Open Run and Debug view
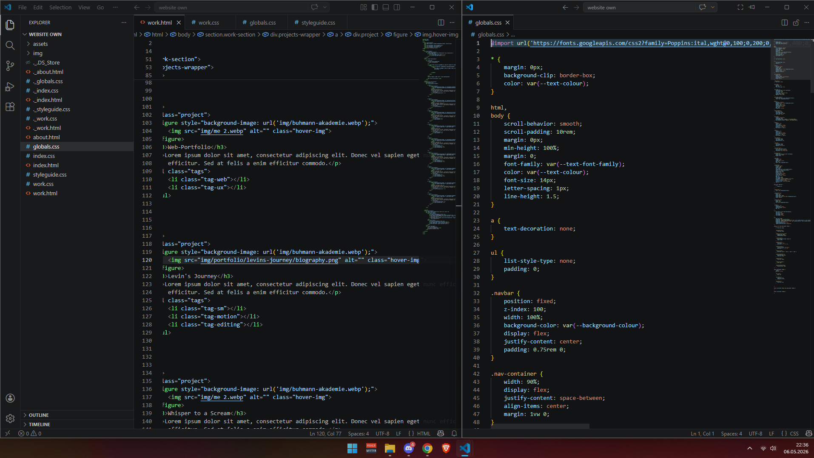This screenshot has height=458, width=814. (10, 87)
